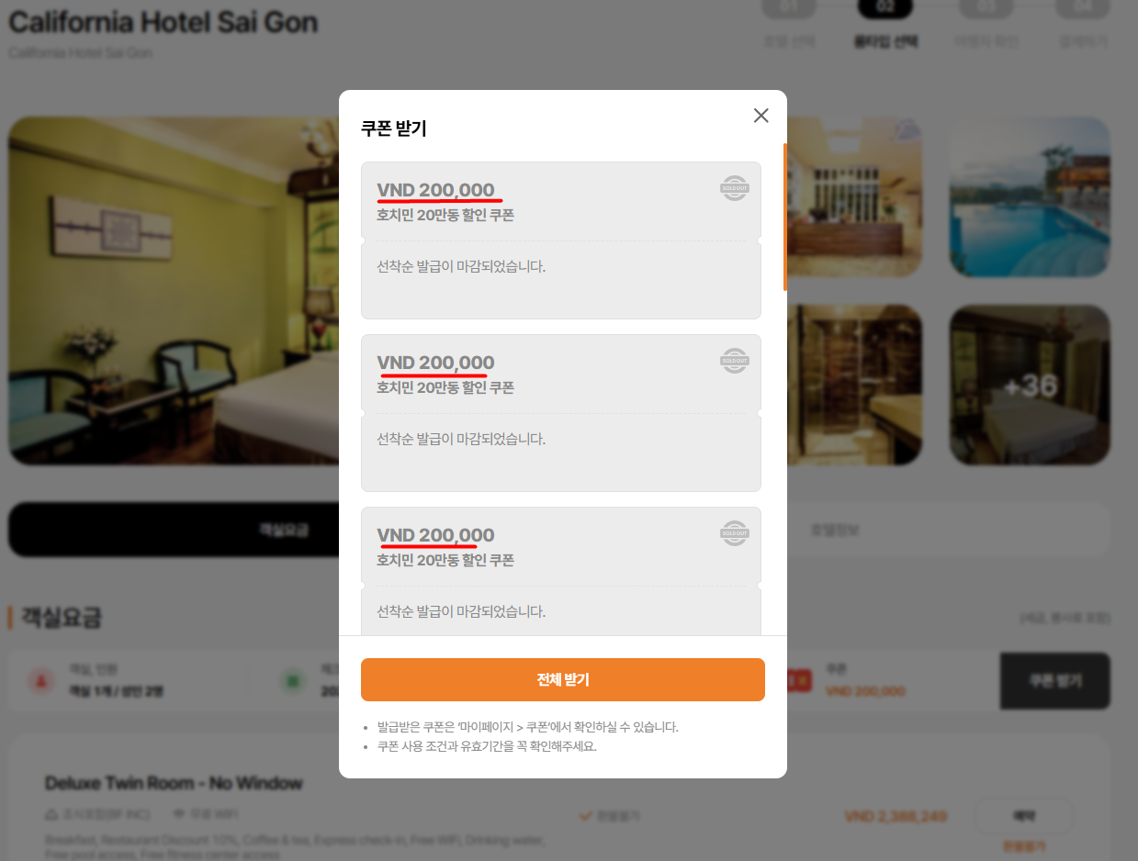Click the third coupon's VND 200,000 amount

pyautogui.click(x=435, y=535)
